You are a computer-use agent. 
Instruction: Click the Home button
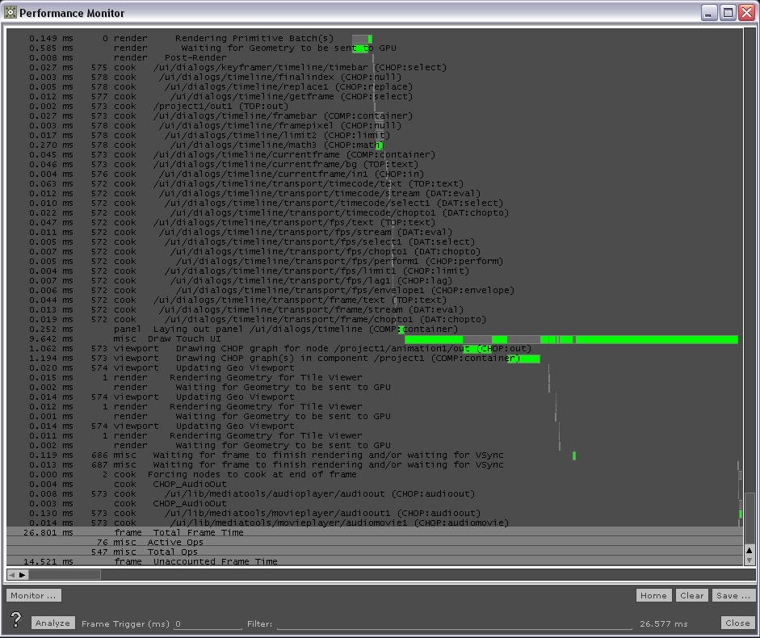pos(653,595)
